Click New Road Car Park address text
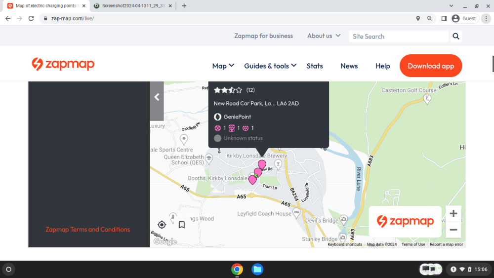This screenshot has height=278, width=494. (256, 103)
